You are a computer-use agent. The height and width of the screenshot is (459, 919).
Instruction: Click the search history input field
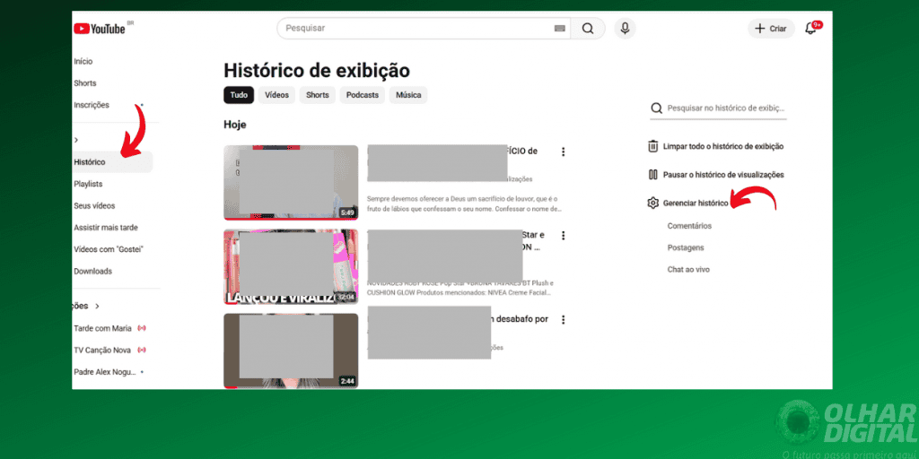pyautogui.click(x=726, y=108)
